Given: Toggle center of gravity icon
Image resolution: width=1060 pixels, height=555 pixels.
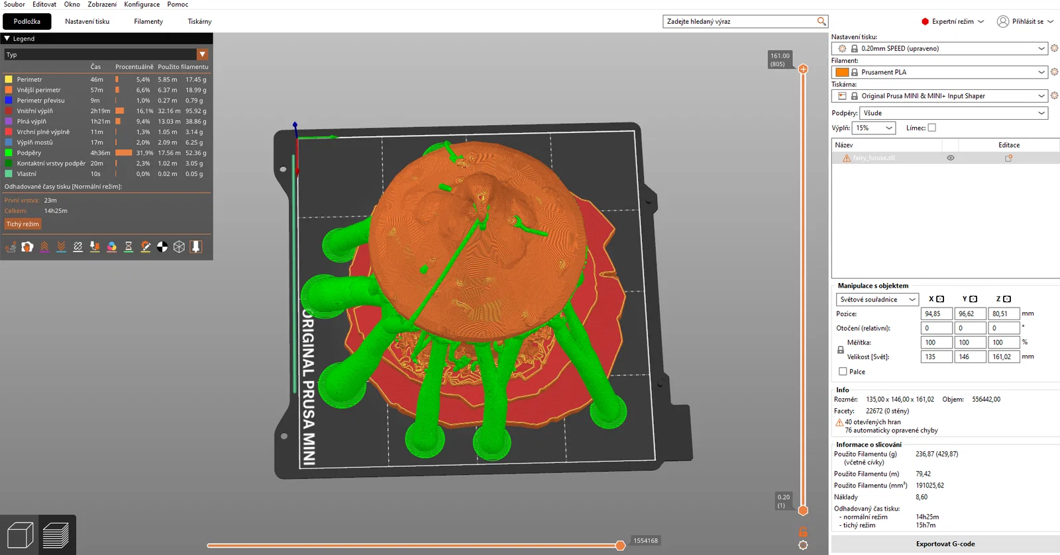Looking at the screenshot, I should [162, 247].
